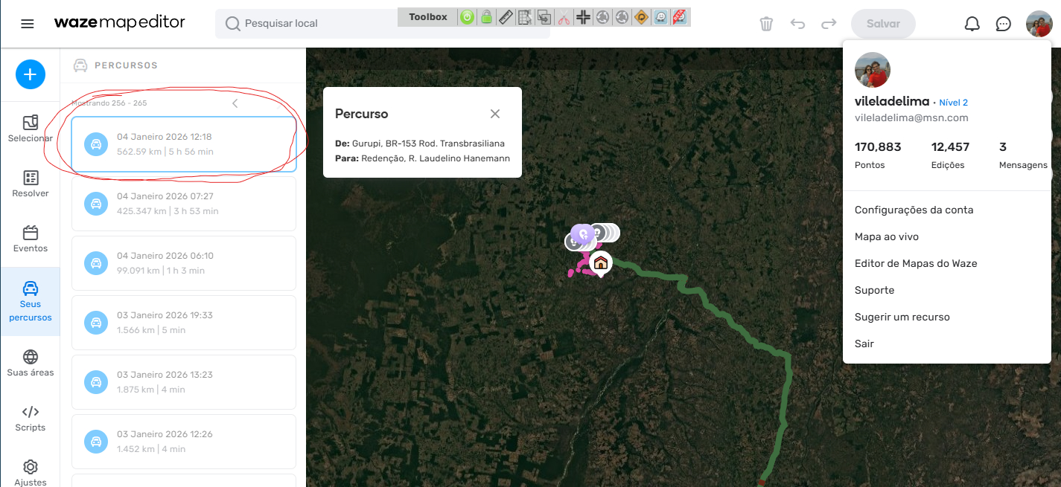This screenshot has height=487, width=1061.
Task: Open the hamburger menu
Action: (28, 24)
